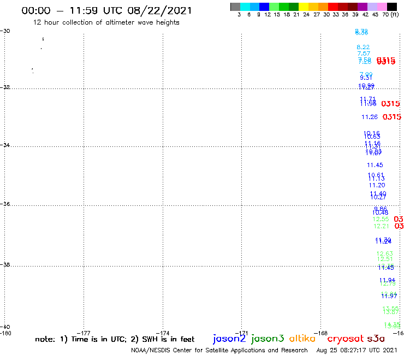Image resolution: width=404 pixels, height=355 pixels.
Task: Click the NOAA/NESDIS credit line
Action: pos(219,351)
